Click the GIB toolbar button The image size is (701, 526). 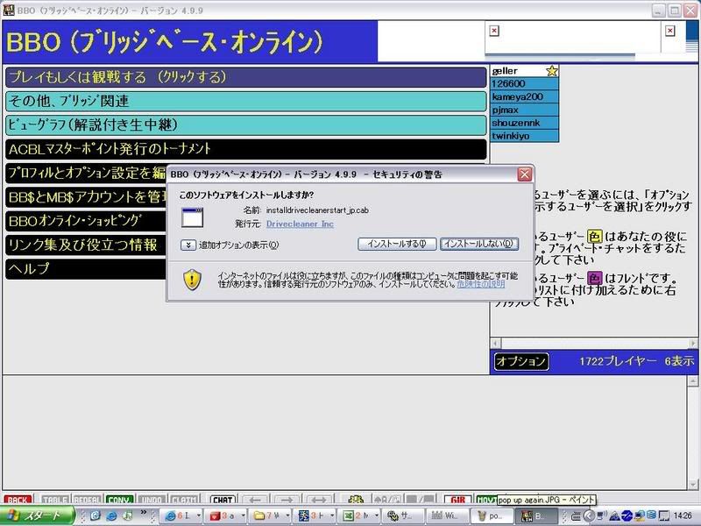coord(457,500)
